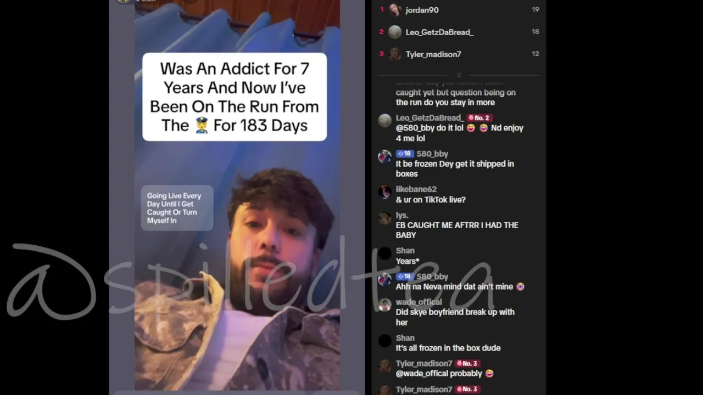
Task: Click the likebane62 username
Action: click(416, 189)
